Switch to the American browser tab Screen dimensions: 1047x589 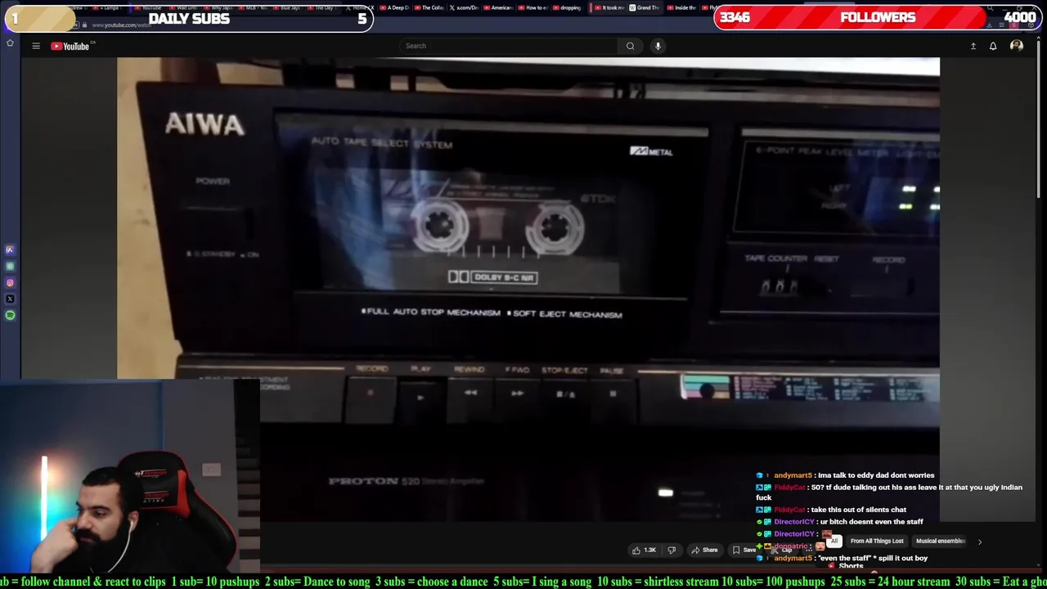(498, 7)
